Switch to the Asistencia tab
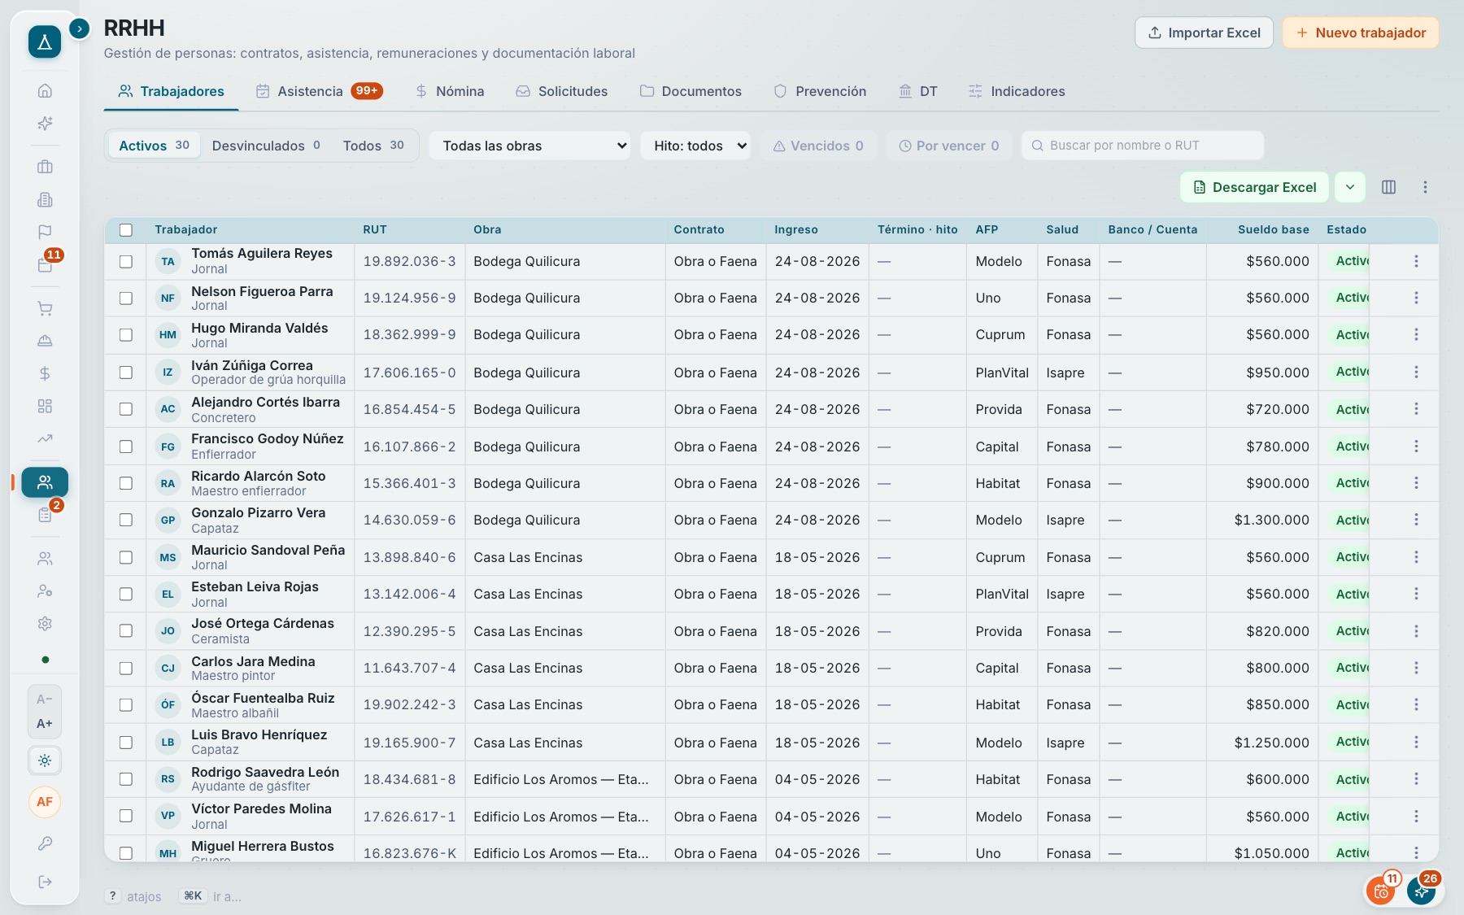The width and height of the screenshot is (1464, 915). coord(319,91)
